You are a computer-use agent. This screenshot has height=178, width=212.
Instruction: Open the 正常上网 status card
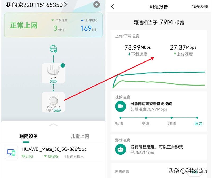click(x=53, y=25)
